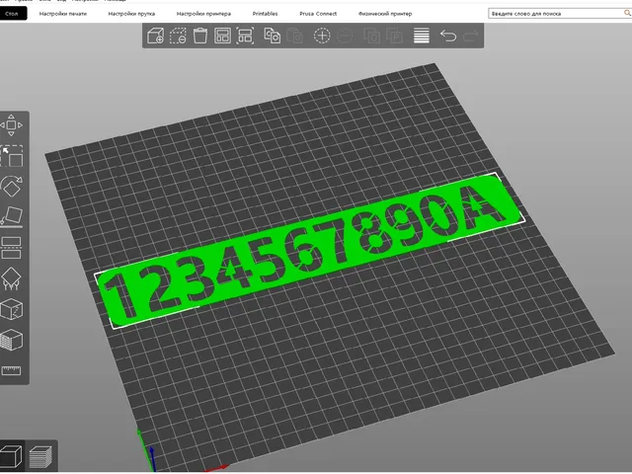
Task: Open the Стол tab
Action: pyautogui.click(x=13, y=13)
